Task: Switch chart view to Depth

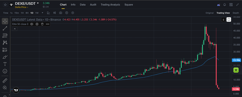Action: click(x=236, y=13)
